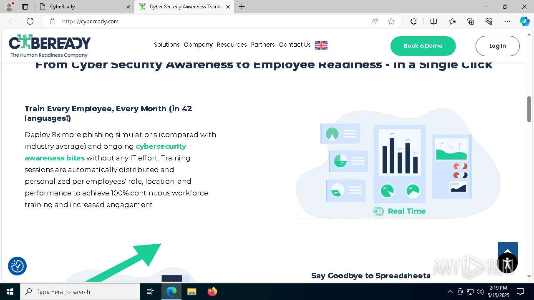Open File Explorer from taskbar
The height and width of the screenshot is (300, 534).
[191, 292]
